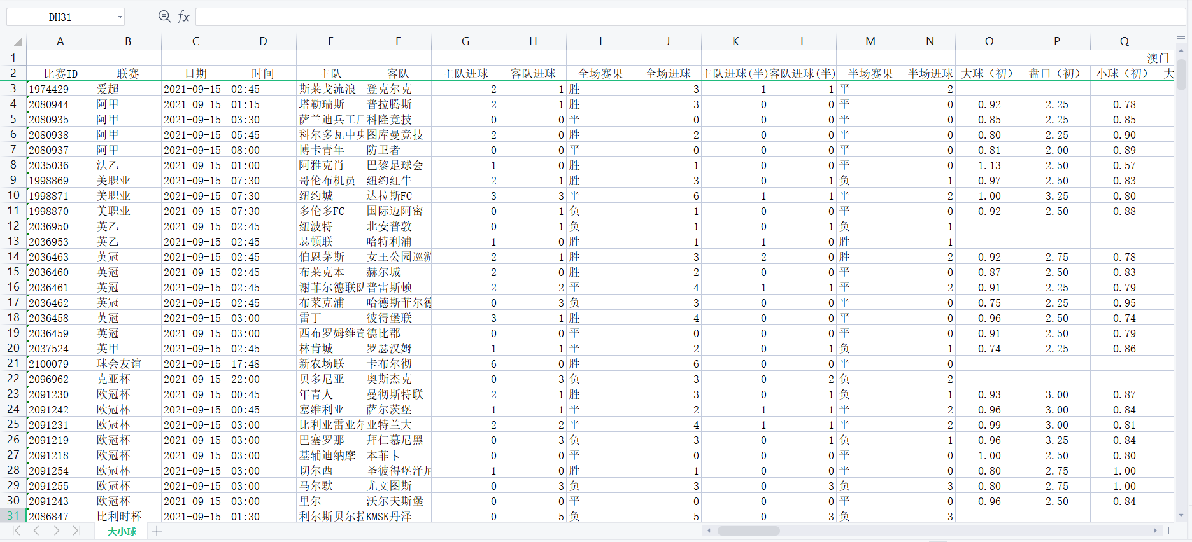Open the Name Box dropdown arrow

pos(120,17)
